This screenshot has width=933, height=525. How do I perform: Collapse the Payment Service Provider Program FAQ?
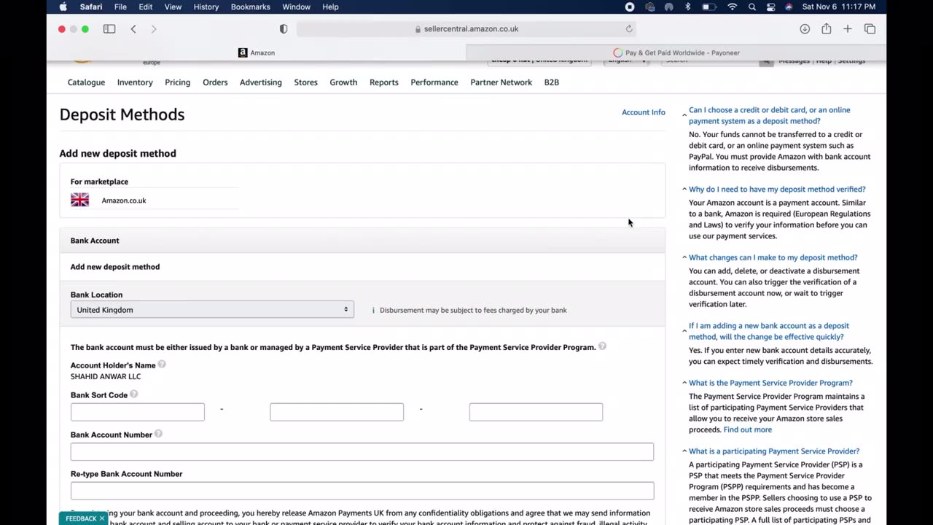click(x=684, y=383)
